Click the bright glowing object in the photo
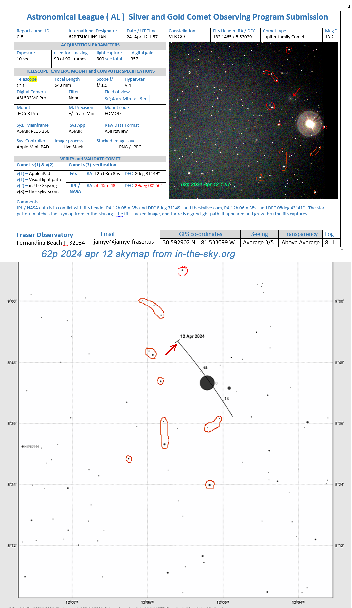The width and height of the screenshot is (352, 608). 310,124
